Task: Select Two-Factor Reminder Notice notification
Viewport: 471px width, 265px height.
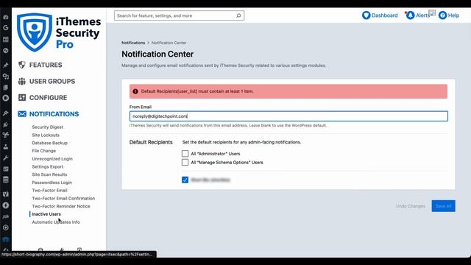Action: (61, 206)
